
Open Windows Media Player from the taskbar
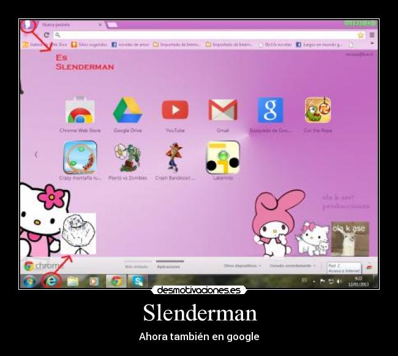click(94, 281)
